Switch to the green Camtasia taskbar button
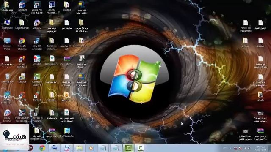This screenshot has width=271, height=152. [x=128, y=148]
